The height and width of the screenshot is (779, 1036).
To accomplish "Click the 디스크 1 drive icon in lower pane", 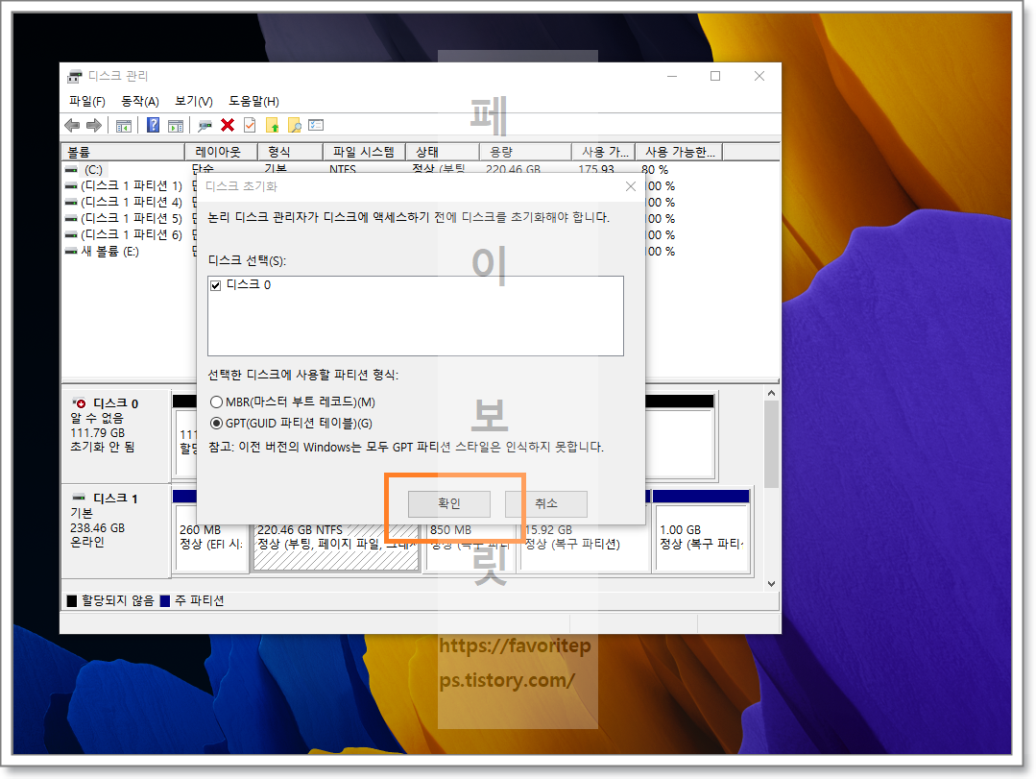I will (80, 497).
